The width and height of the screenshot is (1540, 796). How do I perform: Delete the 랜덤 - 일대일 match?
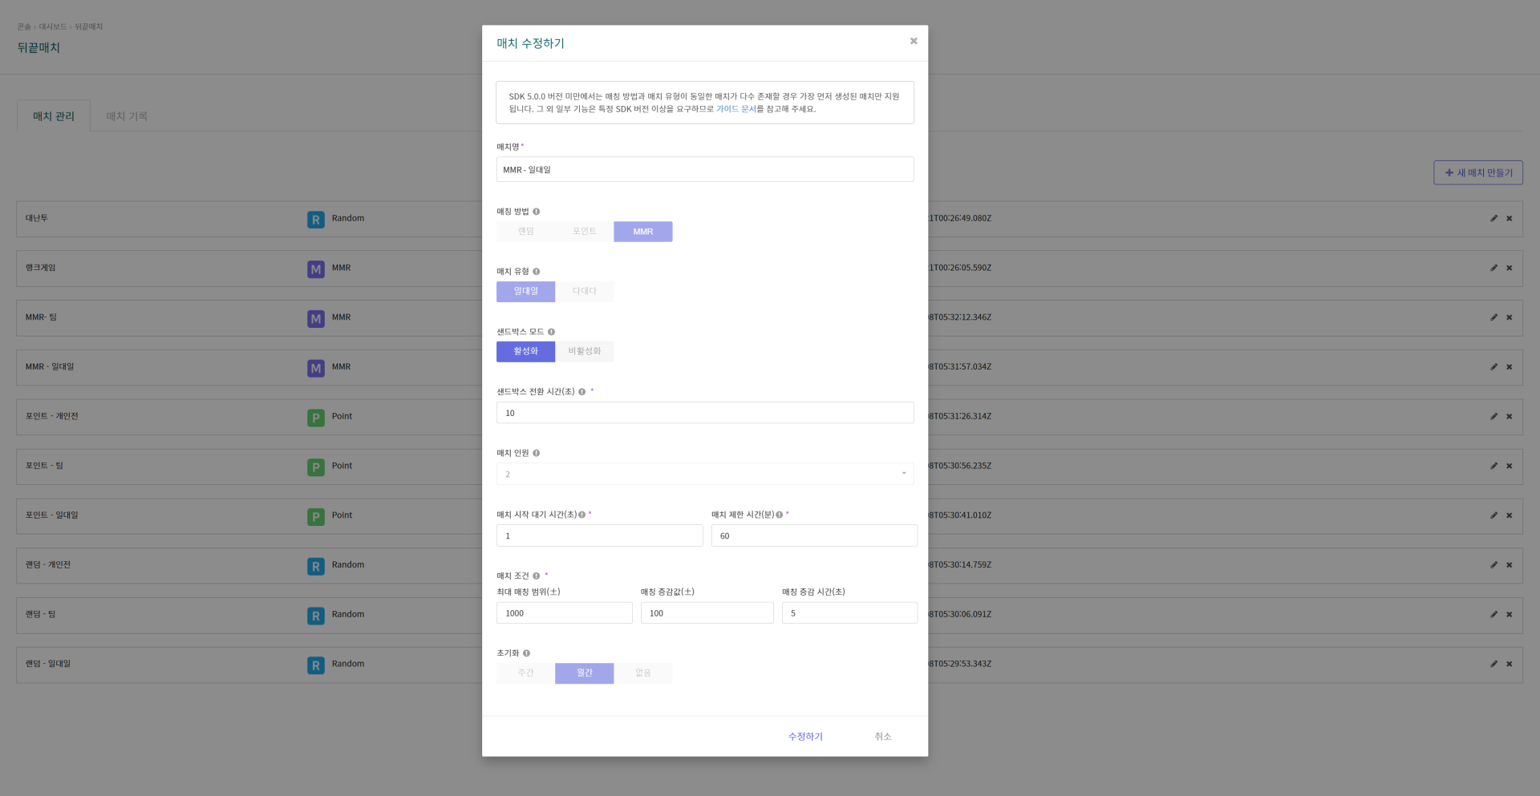1509,664
